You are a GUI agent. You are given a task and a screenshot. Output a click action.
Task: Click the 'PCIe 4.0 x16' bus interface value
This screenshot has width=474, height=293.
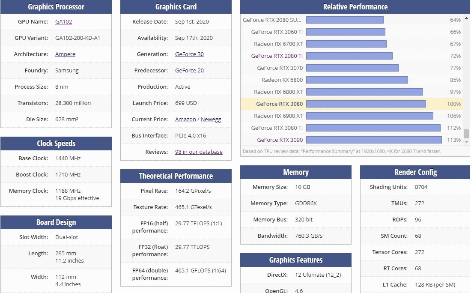coord(191,135)
